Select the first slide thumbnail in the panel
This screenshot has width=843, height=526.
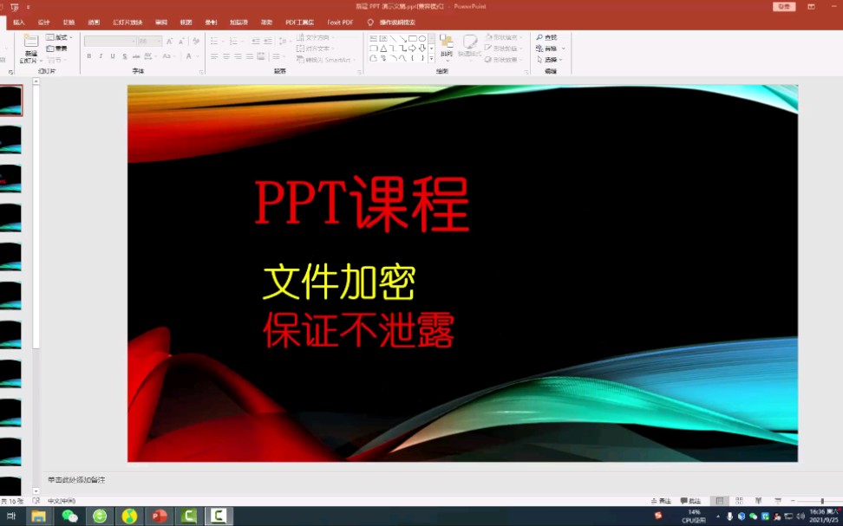point(13,100)
